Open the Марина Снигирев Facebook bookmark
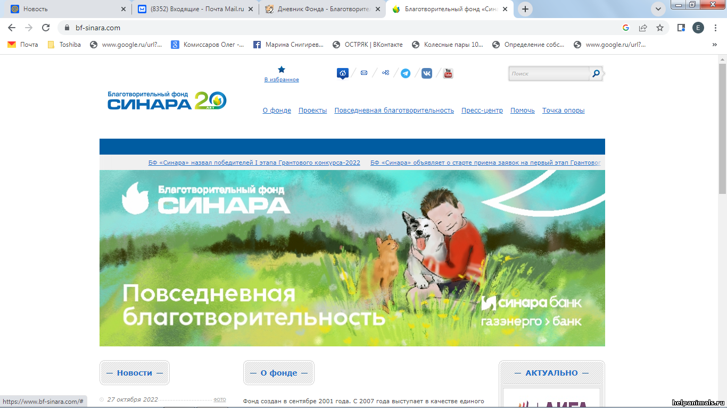Screen dimensions: 727x408 [288, 45]
